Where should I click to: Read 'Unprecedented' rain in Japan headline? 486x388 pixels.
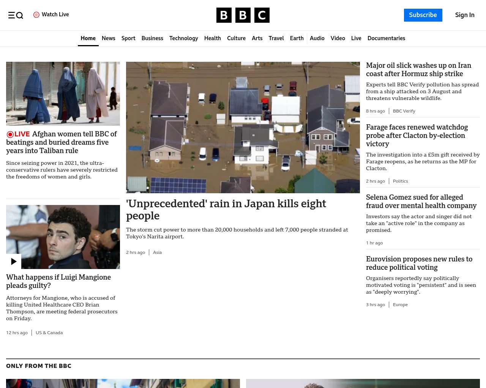click(226, 210)
